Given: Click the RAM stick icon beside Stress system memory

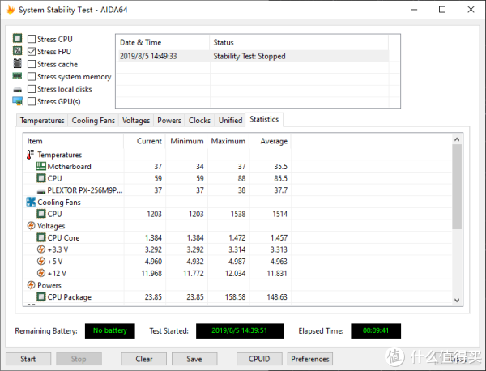Looking at the screenshot, I should [17, 75].
